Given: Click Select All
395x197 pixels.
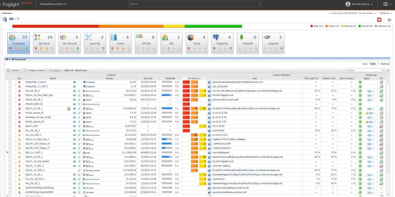Looking at the screenshot, I should pos(69,70).
